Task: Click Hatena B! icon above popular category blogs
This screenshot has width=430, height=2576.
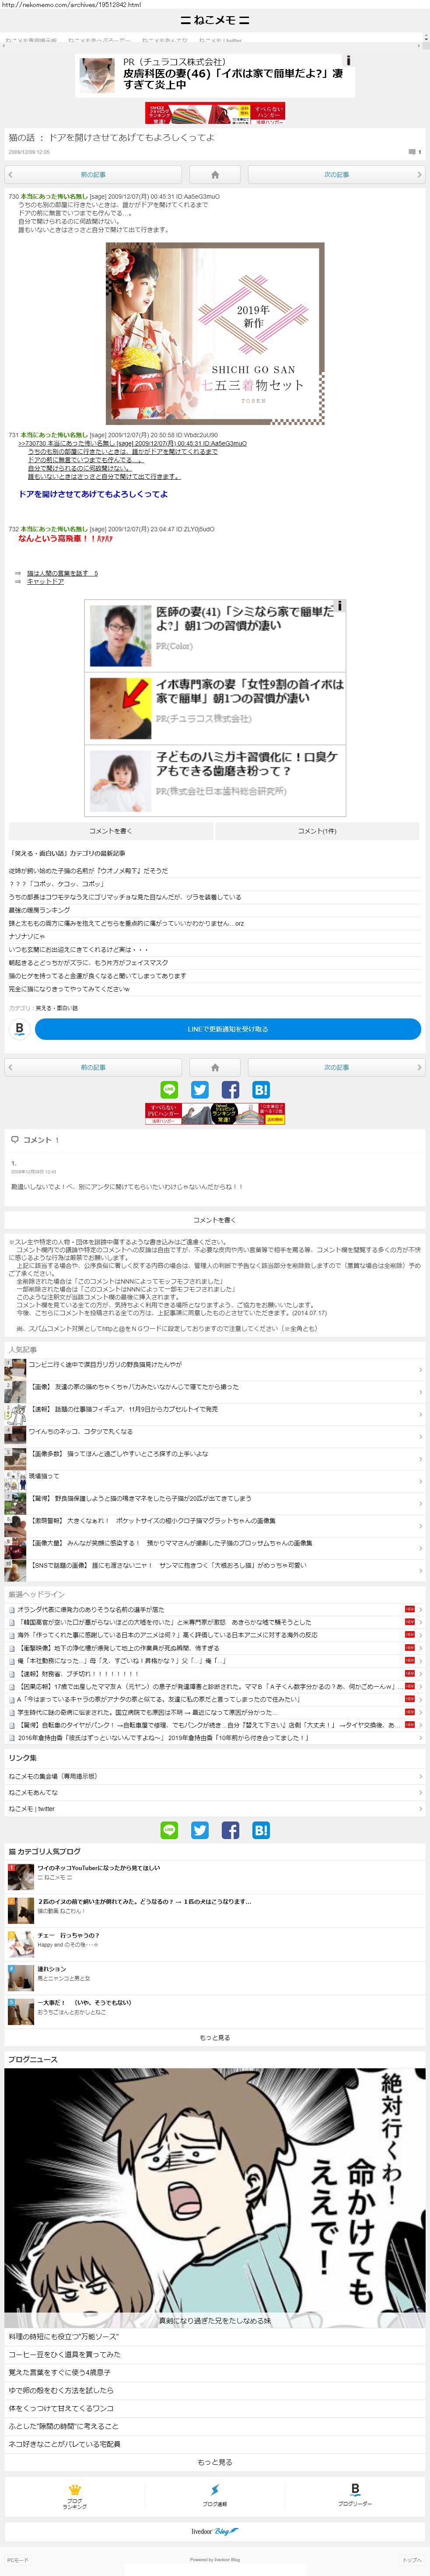Action: 261,1830
